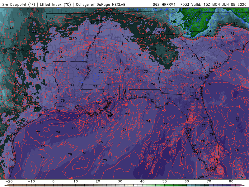Click the 'F033 Valid: 15Z MON JUN 08 2020' text
The image size is (249, 187).
click(214, 5)
